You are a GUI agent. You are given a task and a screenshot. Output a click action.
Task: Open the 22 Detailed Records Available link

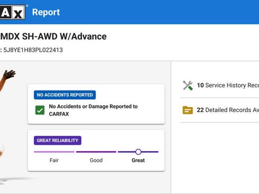[228, 110]
